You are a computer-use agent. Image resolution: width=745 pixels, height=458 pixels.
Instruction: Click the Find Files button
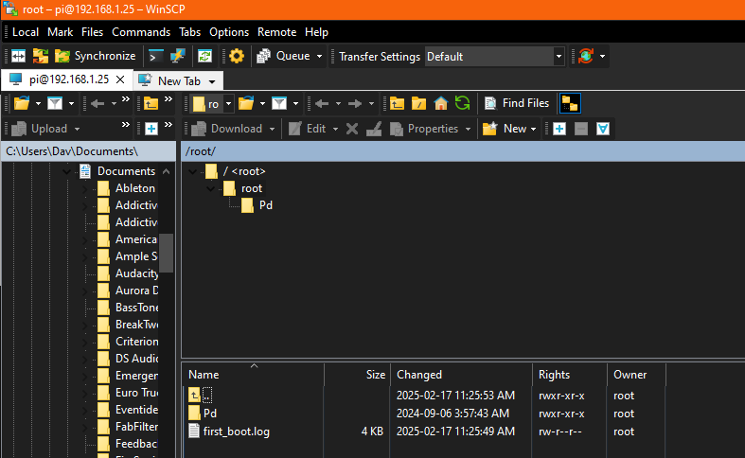point(517,103)
